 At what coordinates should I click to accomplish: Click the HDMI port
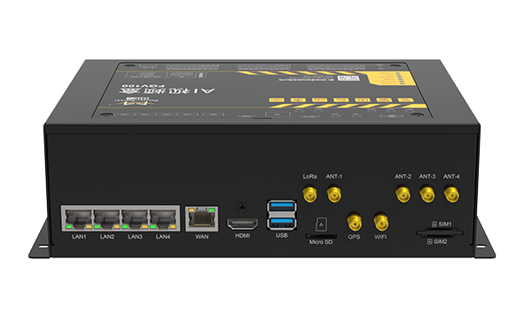pos(242,224)
